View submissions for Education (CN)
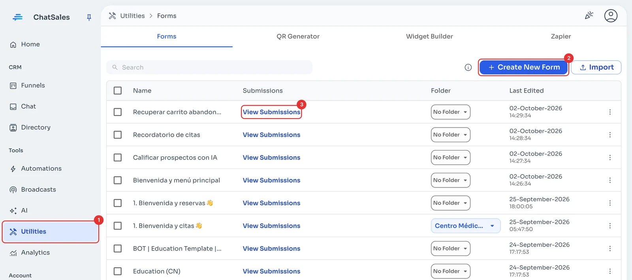This screenshot has width=632, height=280. (271, 271)
